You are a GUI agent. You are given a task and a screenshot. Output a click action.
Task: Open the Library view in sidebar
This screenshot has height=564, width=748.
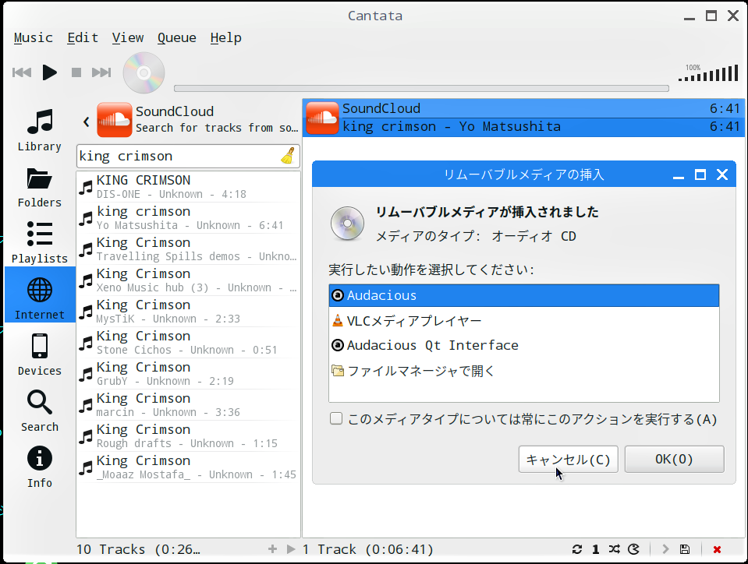pyautogui.click(x=40, y=128)
